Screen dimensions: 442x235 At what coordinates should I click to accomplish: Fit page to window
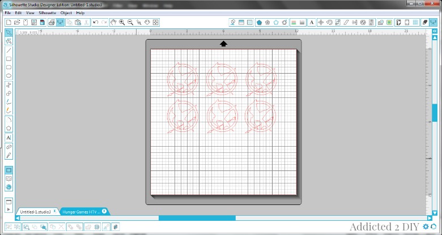pyautogui.click(x=156, y=23)
